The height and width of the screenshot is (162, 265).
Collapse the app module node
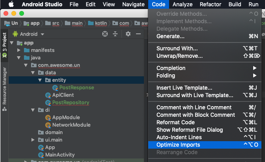click(x=12, y=43)
